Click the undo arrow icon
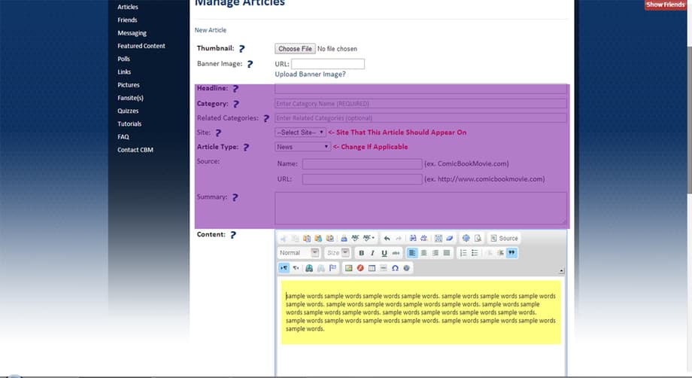The height and width of the screenshot is (378, 692). [387, 238]
